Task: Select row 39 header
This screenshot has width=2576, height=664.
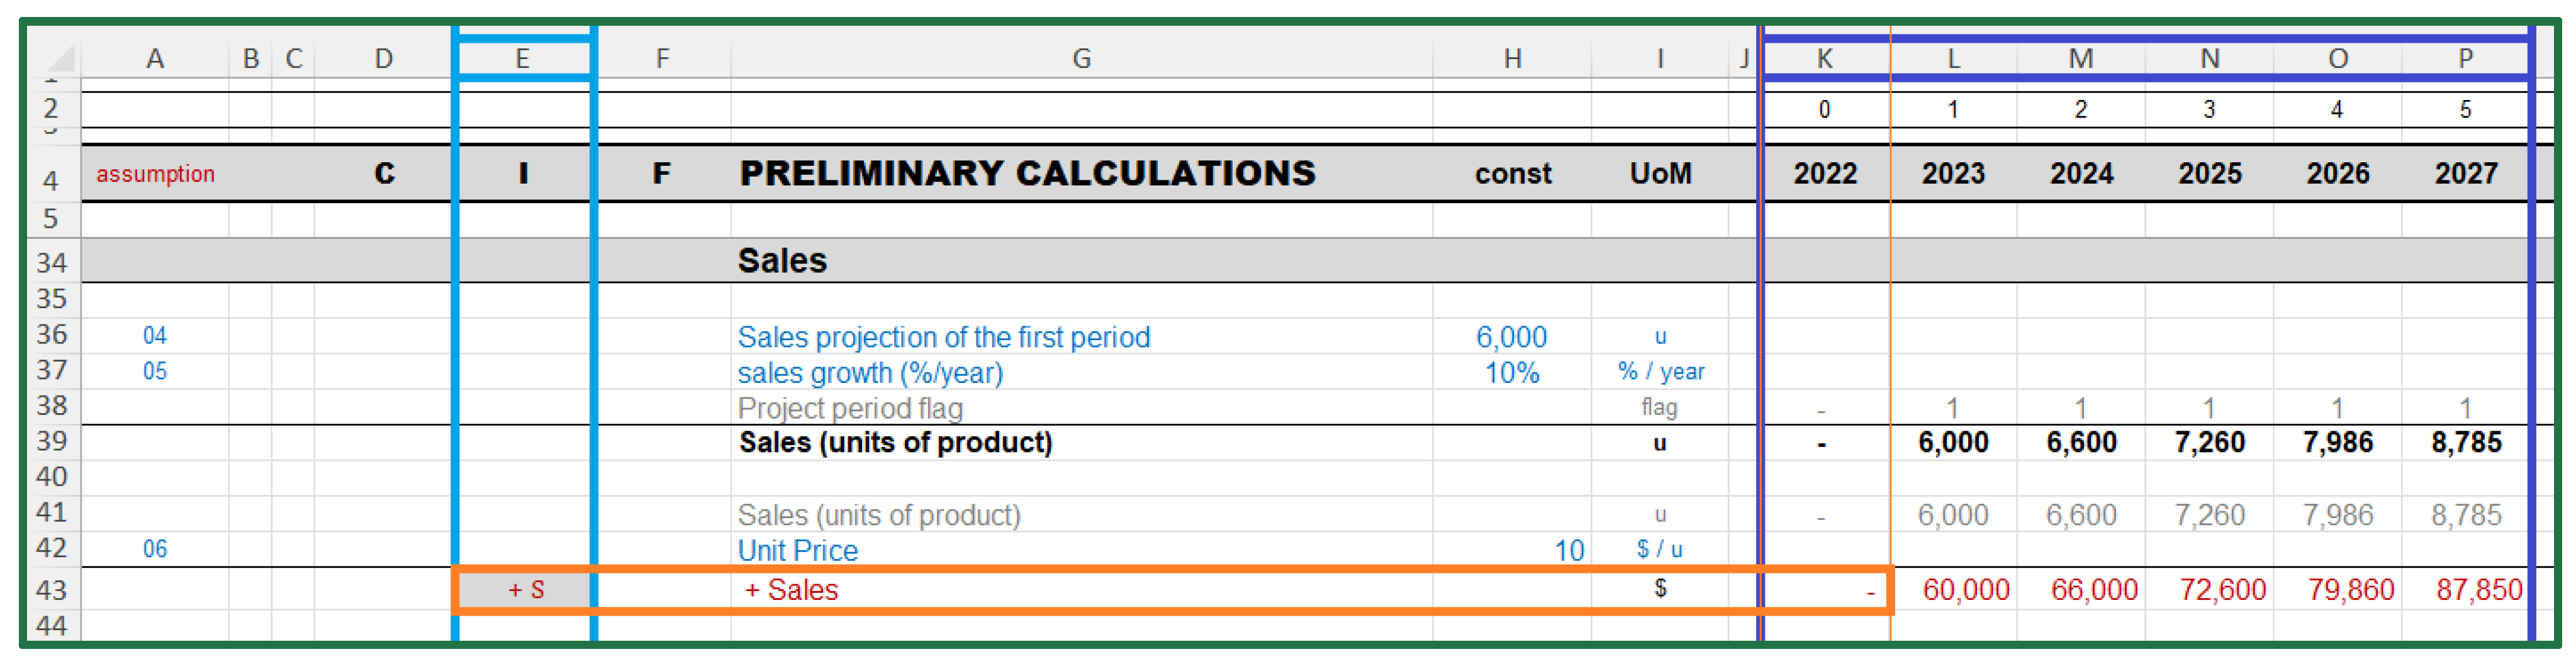Action: pos(51,442)
